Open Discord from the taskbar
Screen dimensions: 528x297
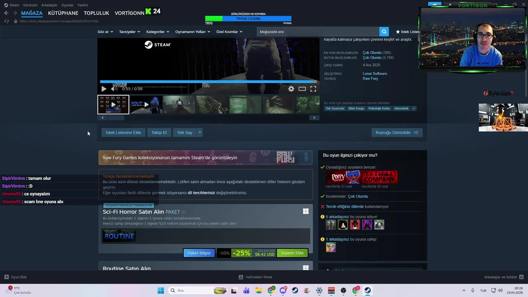[x=283, y=290]
